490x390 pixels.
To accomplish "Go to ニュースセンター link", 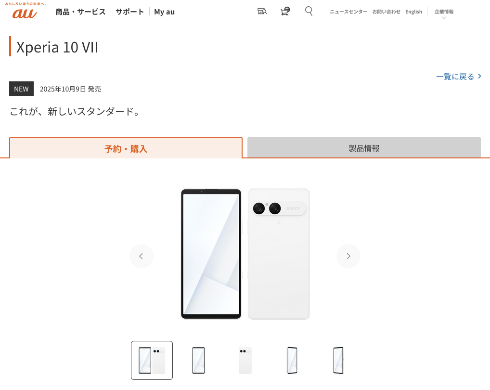I will coord(348,12).
